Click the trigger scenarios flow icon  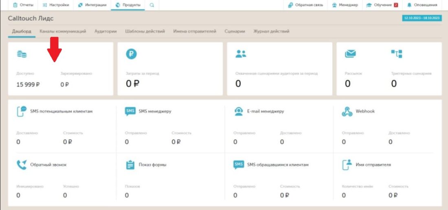point(396,54)
